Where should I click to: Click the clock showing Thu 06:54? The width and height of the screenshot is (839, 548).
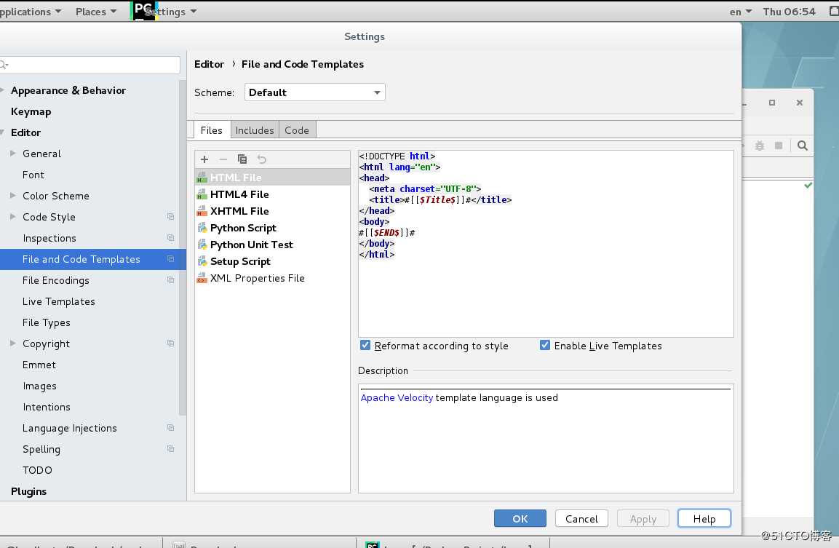click(x=789, y=11)
